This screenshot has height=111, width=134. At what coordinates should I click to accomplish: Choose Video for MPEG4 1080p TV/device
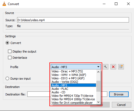click(73, 99)
